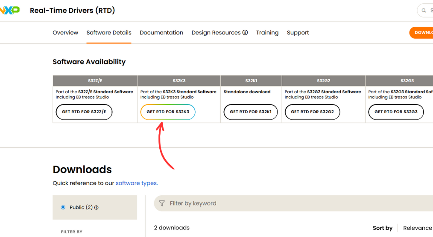This screenshot has height=237, width=433.
Task: Open the Sort by Relevance dropdown
Action: 417,228
